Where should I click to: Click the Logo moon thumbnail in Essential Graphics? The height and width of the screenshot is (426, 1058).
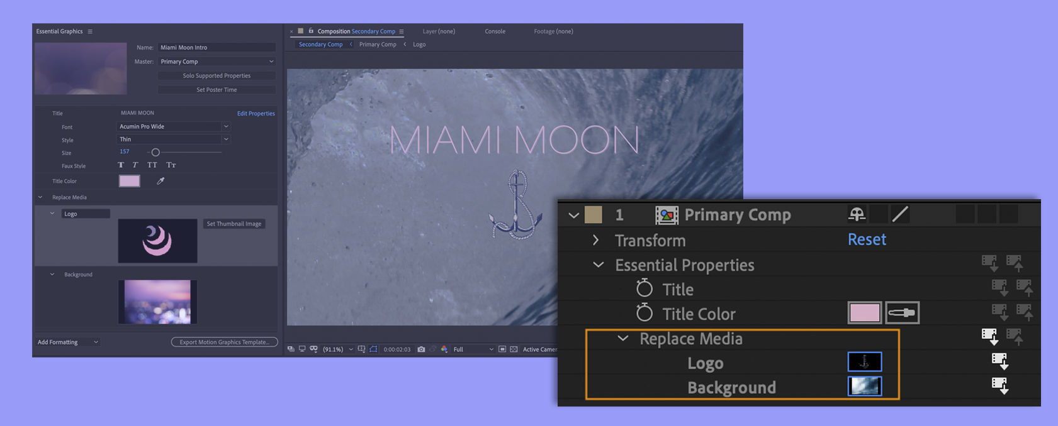point(157,241)
